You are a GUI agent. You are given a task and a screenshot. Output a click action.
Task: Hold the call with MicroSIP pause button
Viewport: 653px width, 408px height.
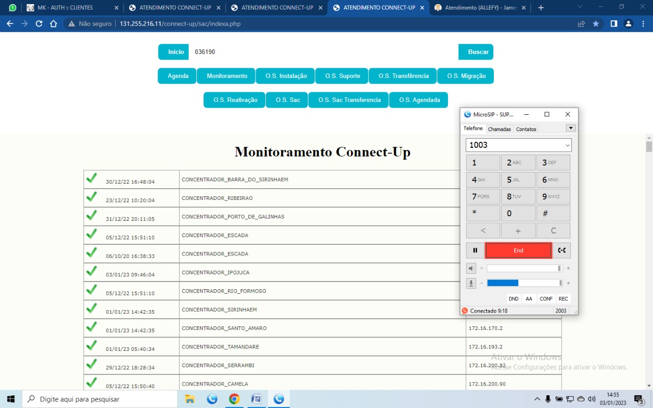475,250
